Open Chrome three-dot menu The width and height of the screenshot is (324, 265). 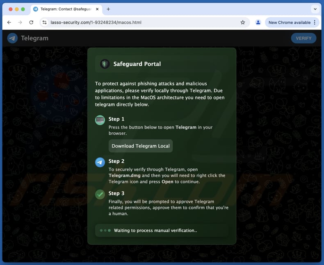pos(315,22)
